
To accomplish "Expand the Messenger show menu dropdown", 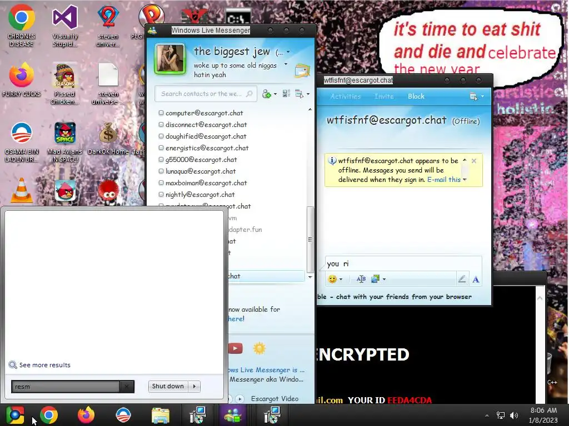I will click(x=308, y=94).
